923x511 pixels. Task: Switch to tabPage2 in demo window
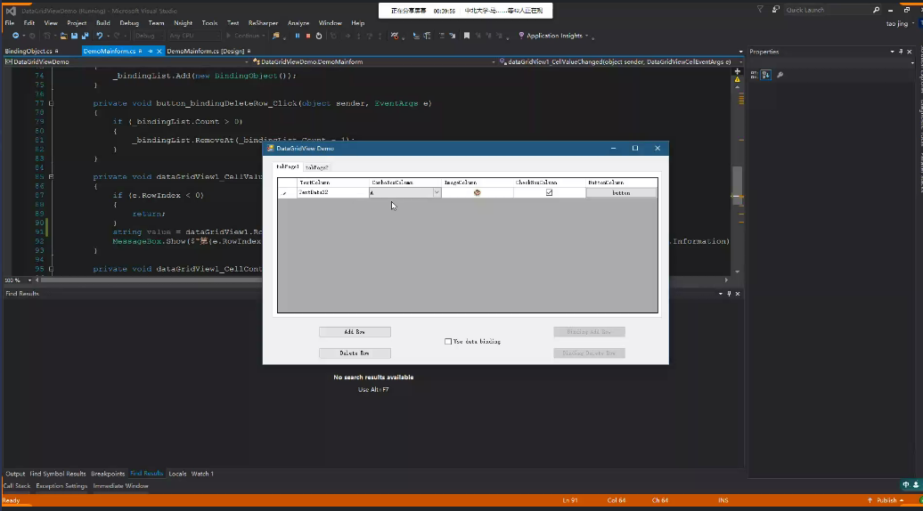316,167
